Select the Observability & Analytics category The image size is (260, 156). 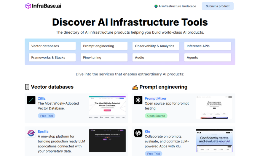click(156, 46)
